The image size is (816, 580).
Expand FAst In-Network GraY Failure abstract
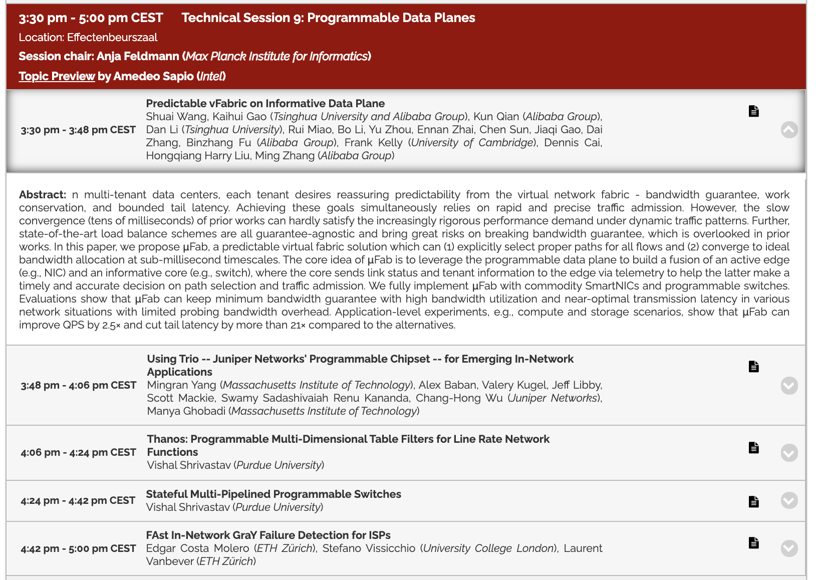pyautogui.click(x=789, y=548)
